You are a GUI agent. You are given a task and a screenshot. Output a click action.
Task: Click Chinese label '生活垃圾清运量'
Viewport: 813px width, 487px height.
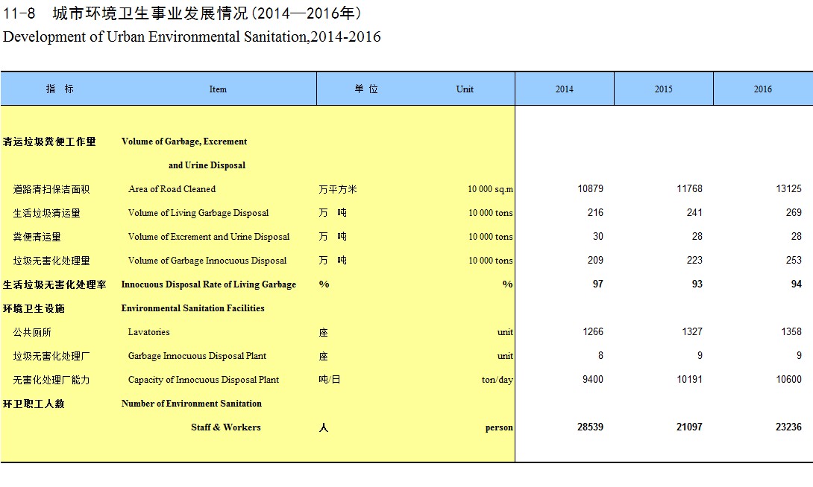coord(47,213)
